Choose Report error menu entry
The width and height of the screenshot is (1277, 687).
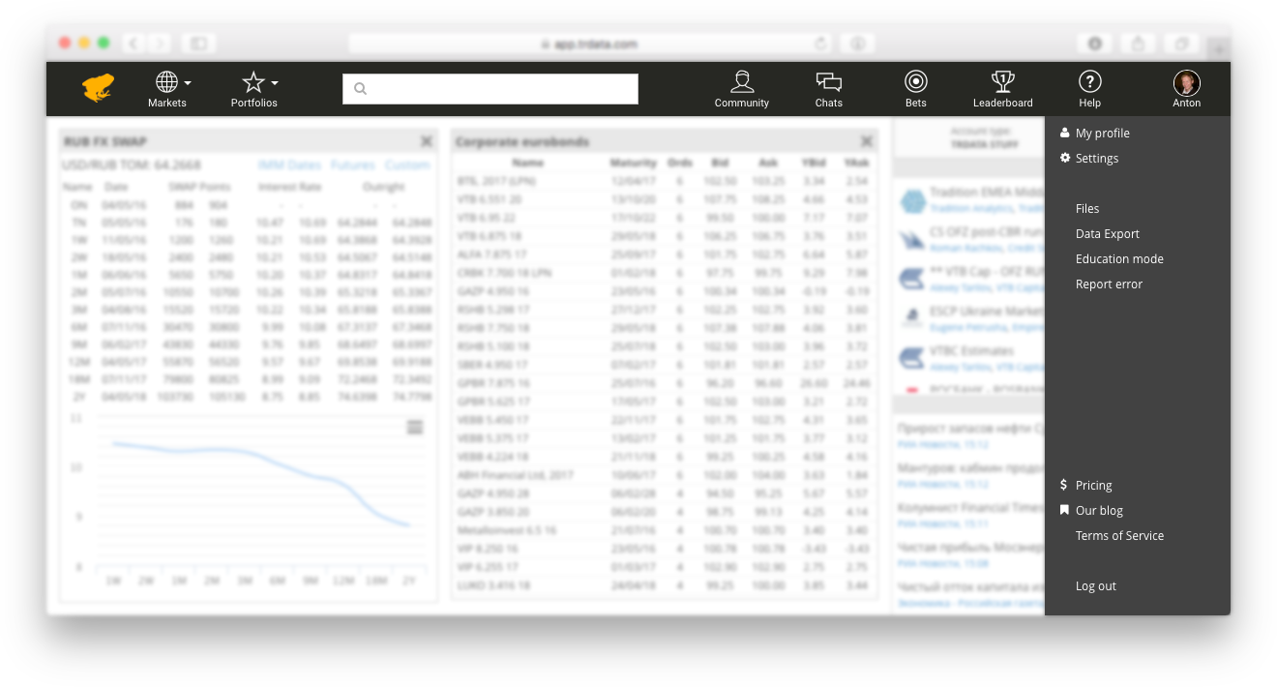click(1109, 284)
